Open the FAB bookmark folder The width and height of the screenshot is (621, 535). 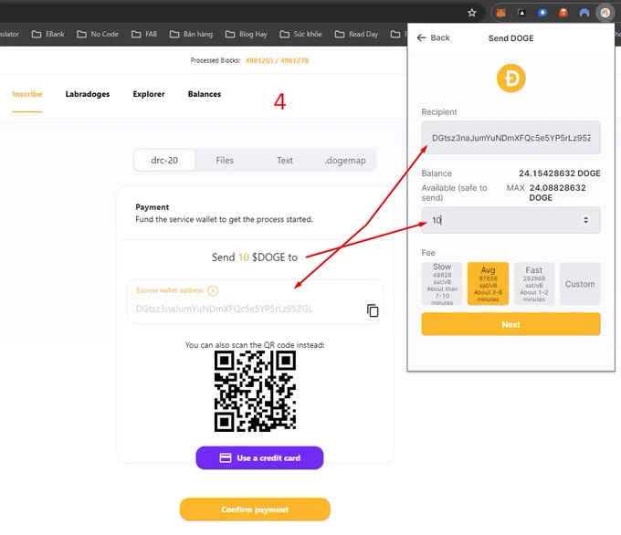pyautogui.click(x=144, y=34)
